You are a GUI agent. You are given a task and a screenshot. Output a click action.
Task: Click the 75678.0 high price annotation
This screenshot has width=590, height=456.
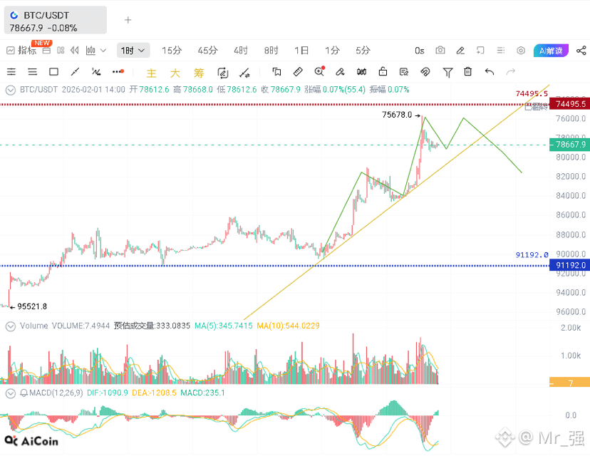[397, 115]
